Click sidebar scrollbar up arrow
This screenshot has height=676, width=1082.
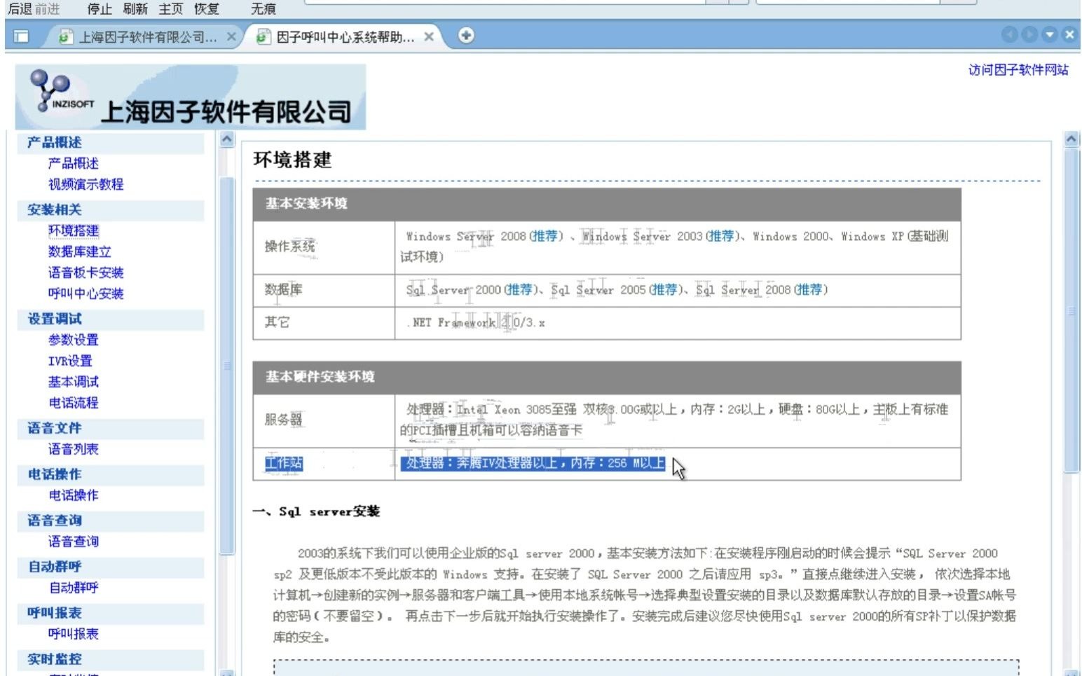tap(226, 139)
